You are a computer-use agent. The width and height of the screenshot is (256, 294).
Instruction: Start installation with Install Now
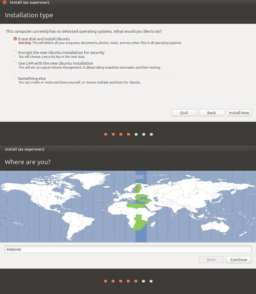239,113
